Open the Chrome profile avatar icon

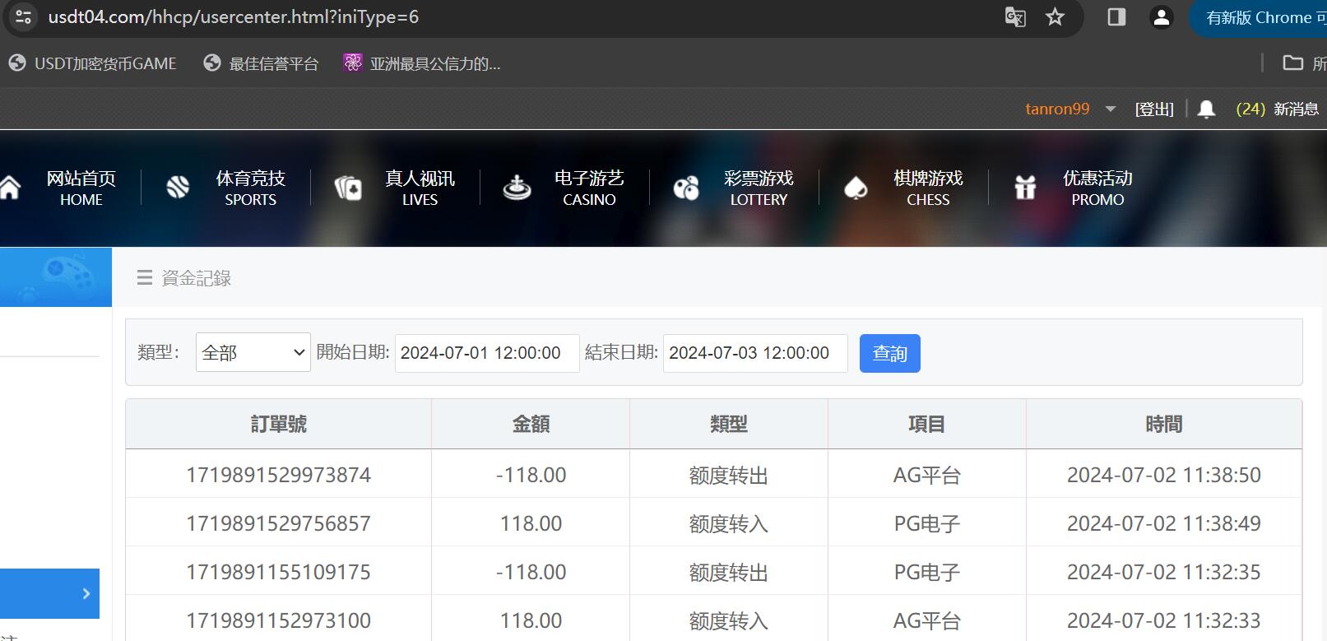pos(1161,17)
